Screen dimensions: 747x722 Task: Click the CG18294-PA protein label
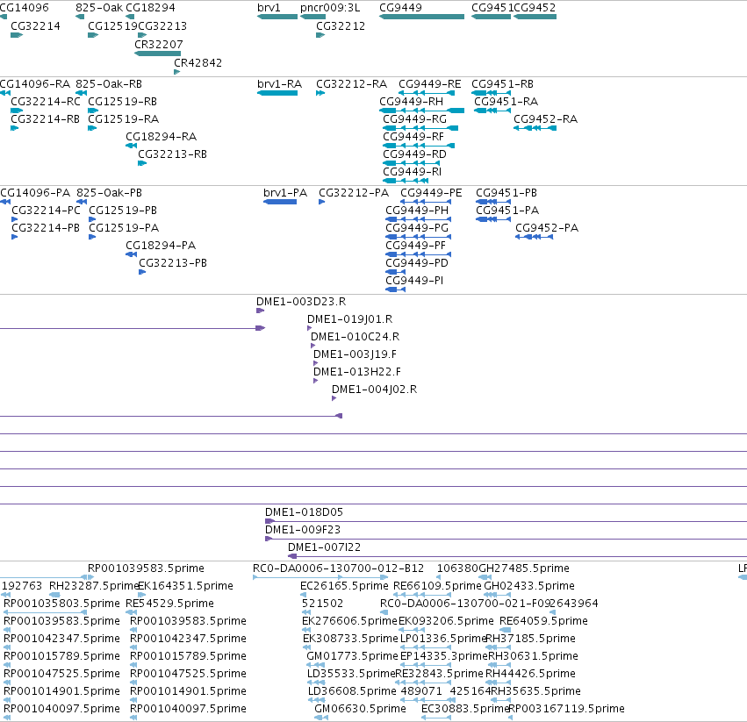[x=161, y=246]
